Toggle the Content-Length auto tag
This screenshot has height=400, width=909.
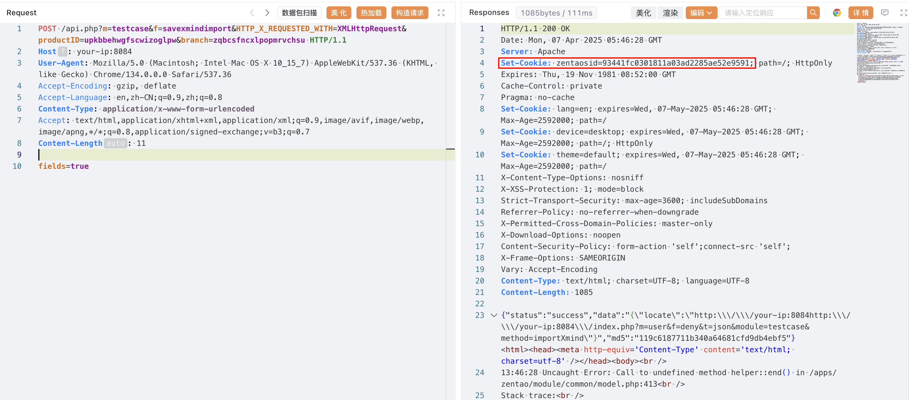pos(115,144)
